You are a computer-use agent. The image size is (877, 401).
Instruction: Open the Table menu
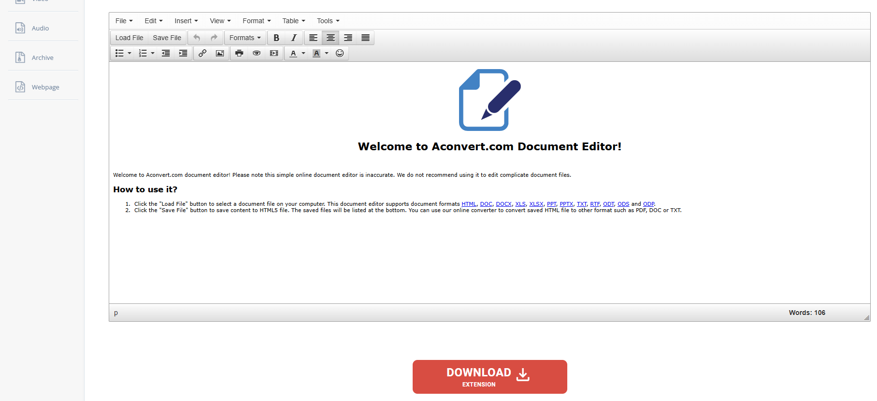point(294,21)
